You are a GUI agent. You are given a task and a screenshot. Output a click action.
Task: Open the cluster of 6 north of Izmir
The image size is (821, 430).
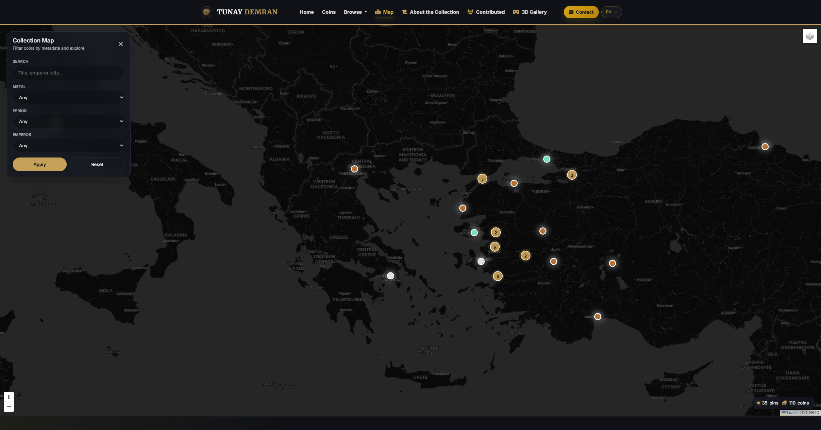pos(494,247)
